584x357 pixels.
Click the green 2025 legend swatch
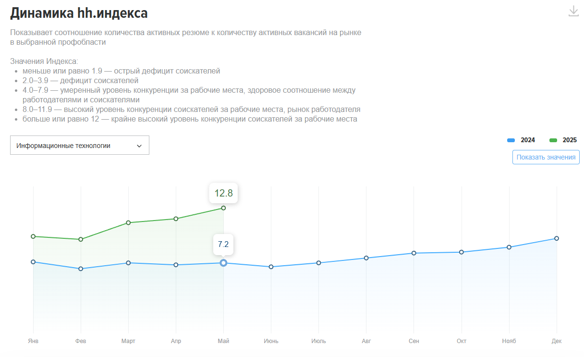553,140
